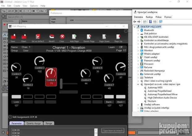Toggle the metronome button in Ableton
Viewport: 192px width, 136px height.
coord(33,11)
